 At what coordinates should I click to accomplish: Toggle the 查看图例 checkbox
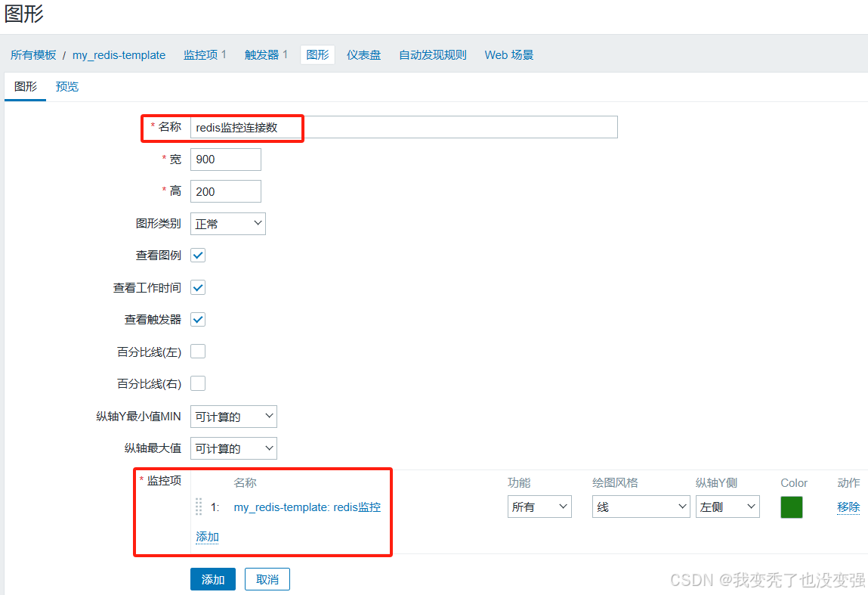198,256
